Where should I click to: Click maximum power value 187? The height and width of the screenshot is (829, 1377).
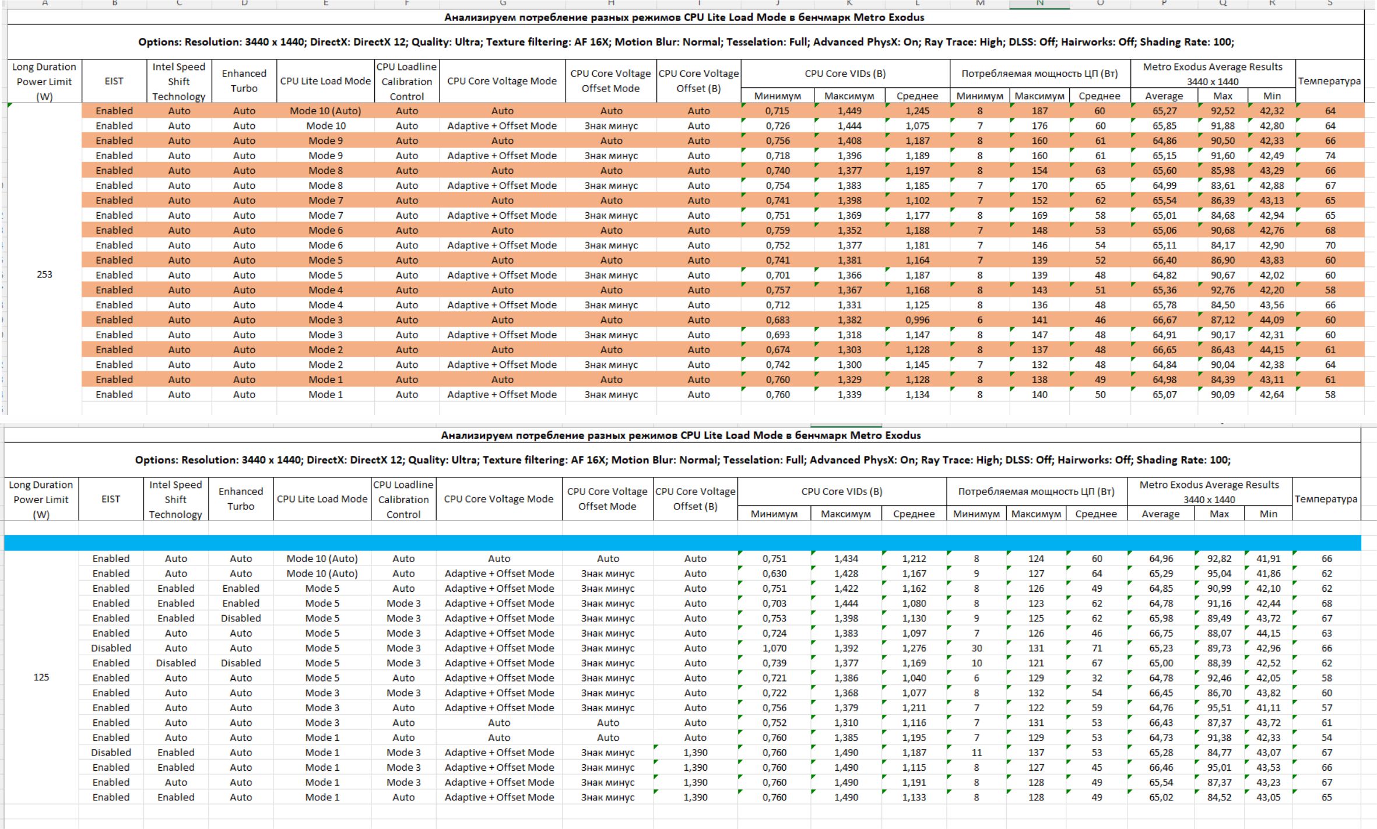coord(1039,111)
